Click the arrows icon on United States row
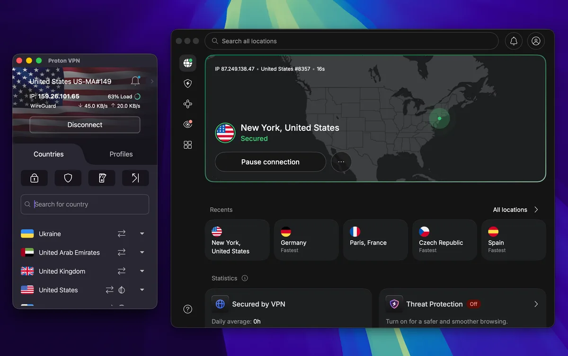This screenshot has width=568, height=356. pyautogui.click(x=110, y=290)
